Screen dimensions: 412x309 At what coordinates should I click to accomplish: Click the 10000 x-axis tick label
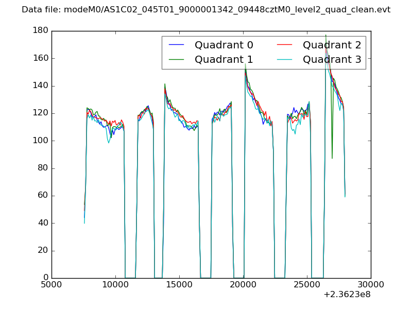point(115,284)
